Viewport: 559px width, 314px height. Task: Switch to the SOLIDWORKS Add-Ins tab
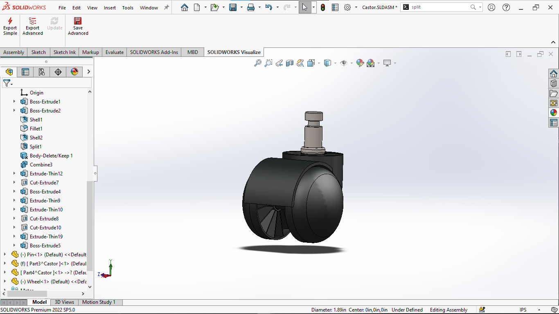(154, 52)
